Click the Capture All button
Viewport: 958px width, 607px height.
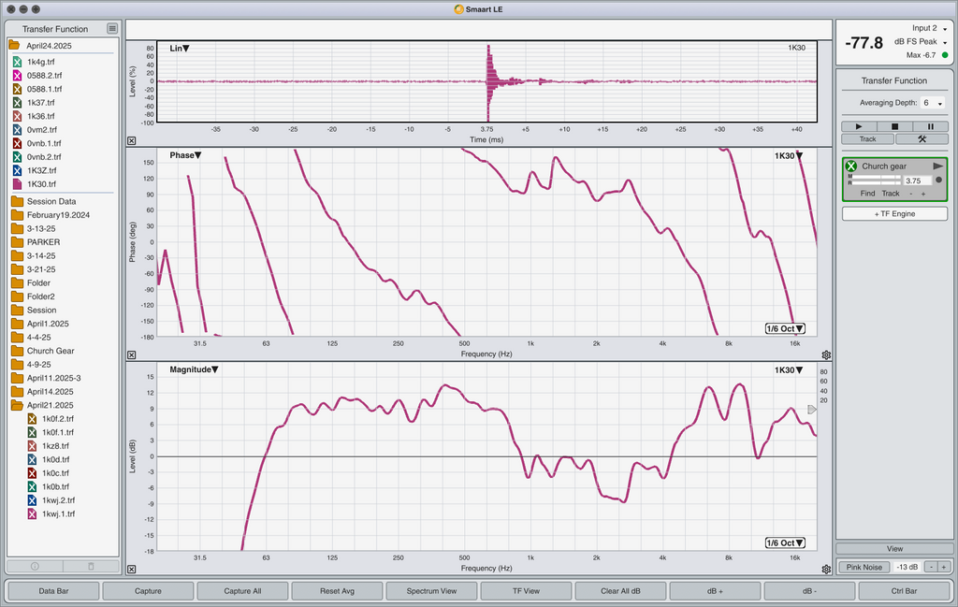point(242,591)
